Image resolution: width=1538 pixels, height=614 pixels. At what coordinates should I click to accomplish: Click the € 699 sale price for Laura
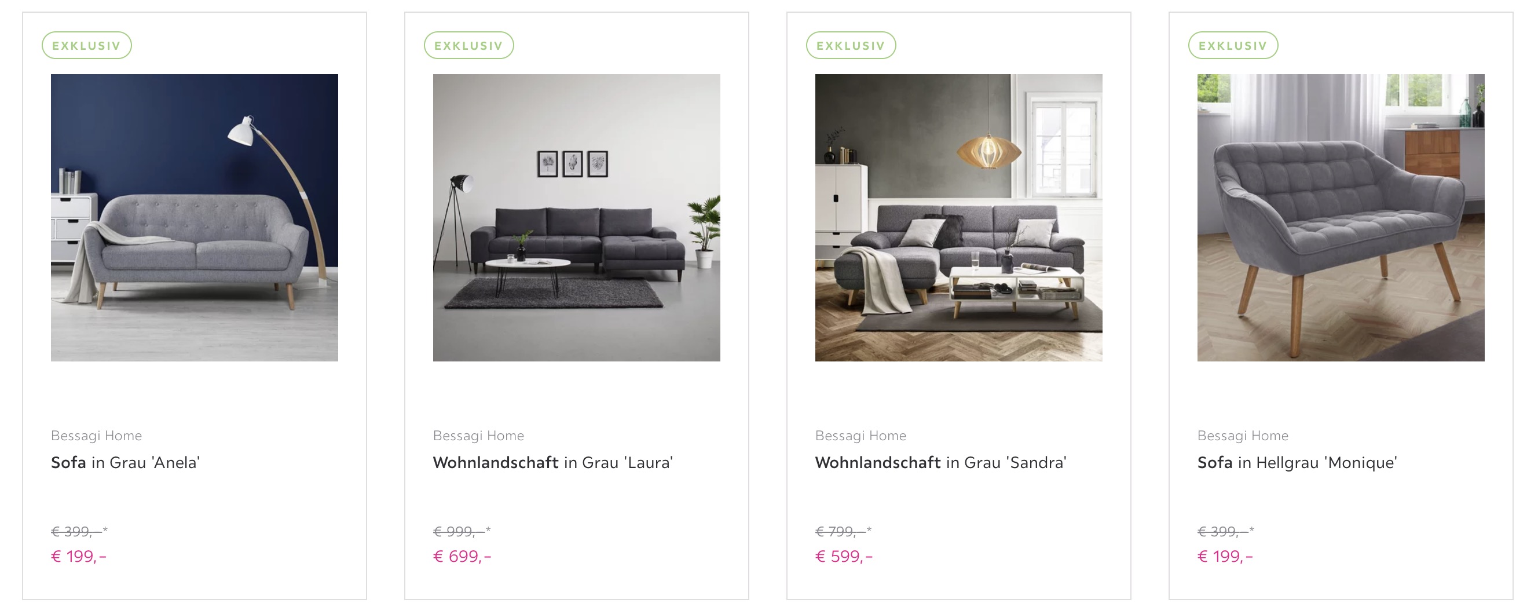(x=462, y=556)
